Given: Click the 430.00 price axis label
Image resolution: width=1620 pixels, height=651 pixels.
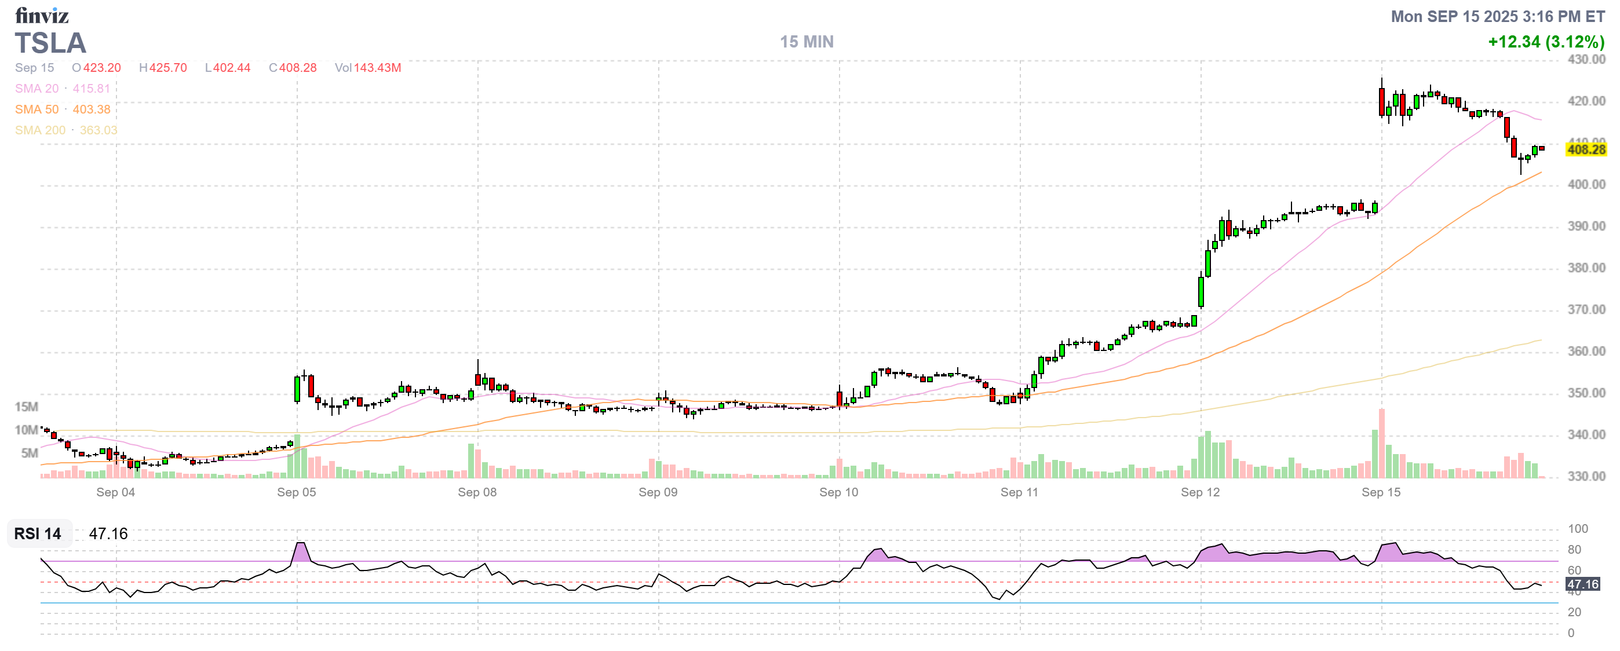Looking at the screenshot, I should (1585, 60).
